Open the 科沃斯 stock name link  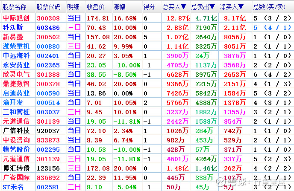click(x=12, y=28)
